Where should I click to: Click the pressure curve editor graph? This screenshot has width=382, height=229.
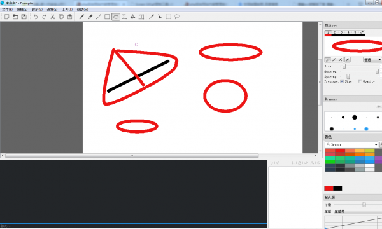pos(353,222)
